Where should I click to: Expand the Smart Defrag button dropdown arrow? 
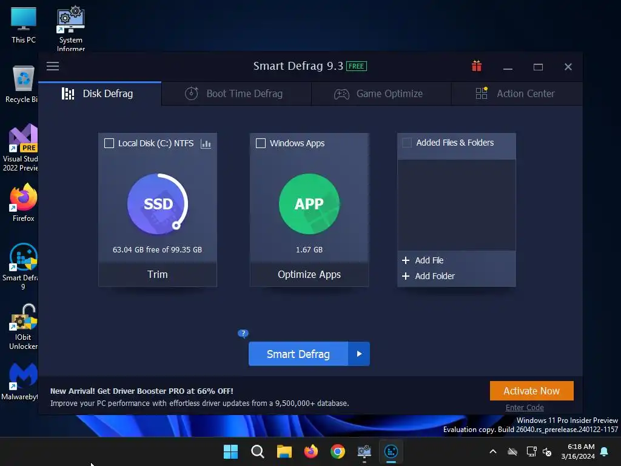[x=359, y=354]
